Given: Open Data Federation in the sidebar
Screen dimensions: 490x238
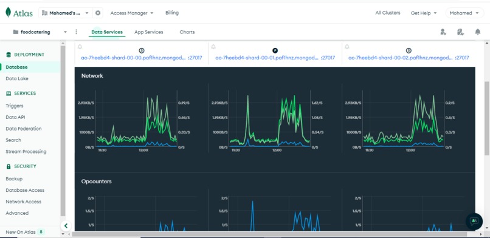Looking at the screenshot, I should pos(24,129).
